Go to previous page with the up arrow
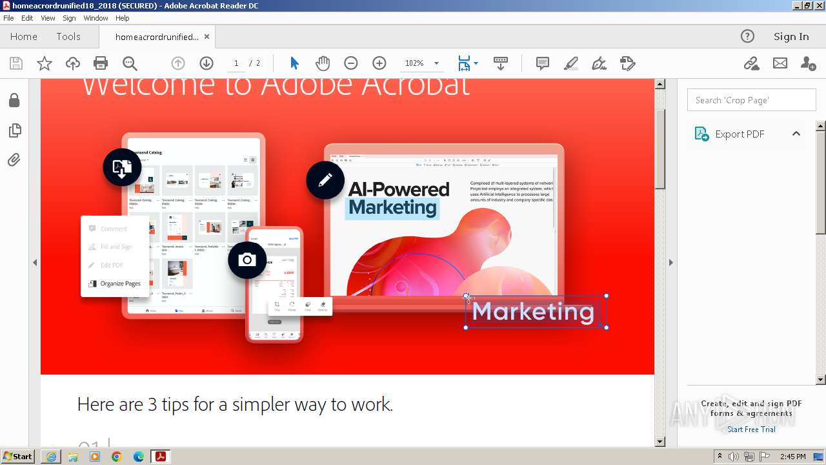 point(178,63)
